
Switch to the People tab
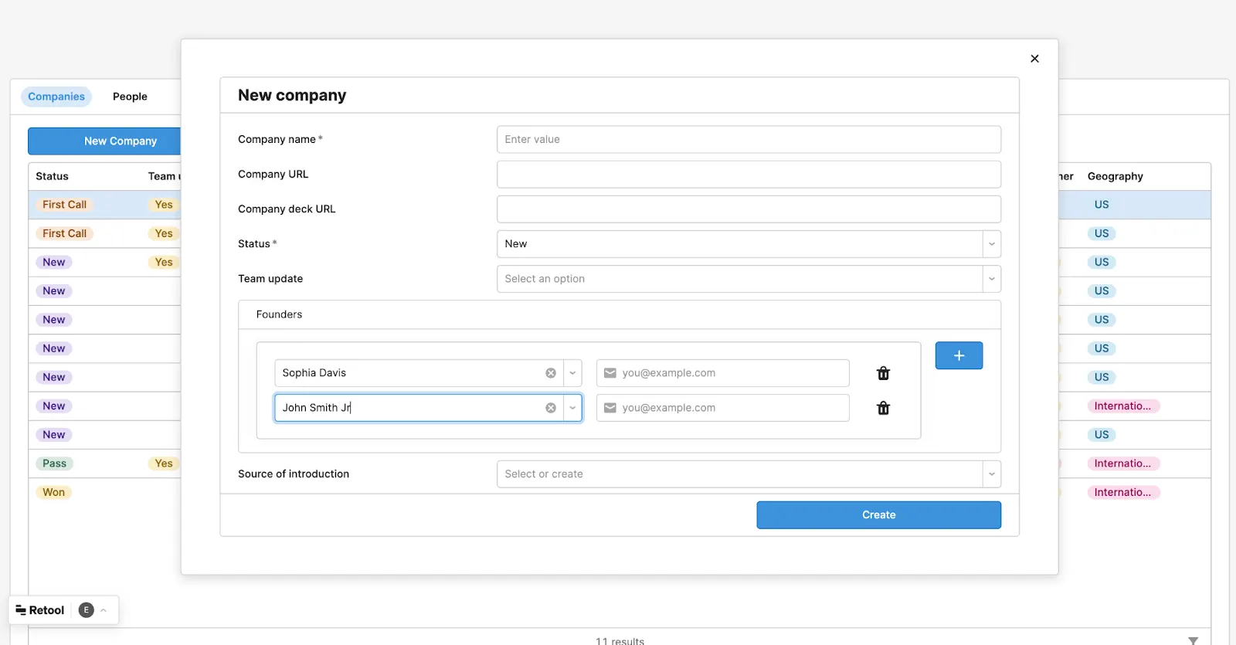(x=130, y=97)
